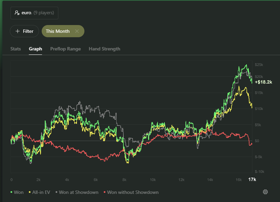
Task: Go to the Hand Strength tab
Action: [x=104, y=49]
